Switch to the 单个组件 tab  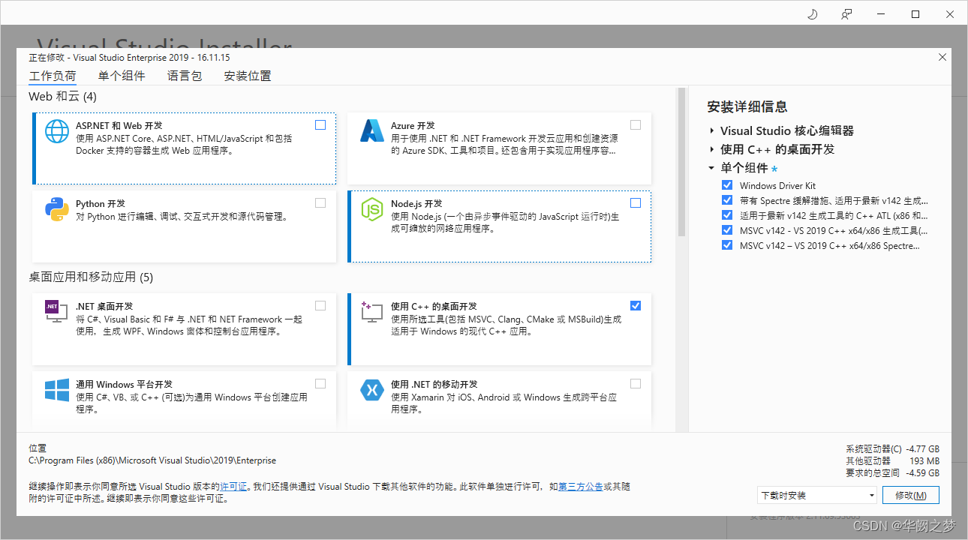(x=122, y=76)
